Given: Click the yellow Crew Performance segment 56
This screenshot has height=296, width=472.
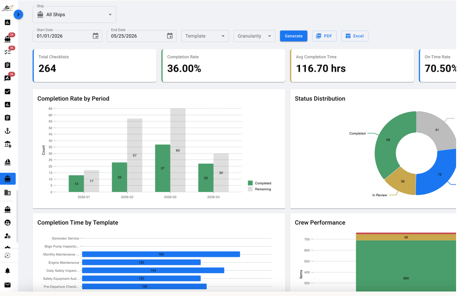Looking at the screenshot, I should 406,237.
